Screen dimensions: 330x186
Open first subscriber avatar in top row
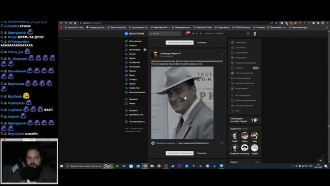235,135
